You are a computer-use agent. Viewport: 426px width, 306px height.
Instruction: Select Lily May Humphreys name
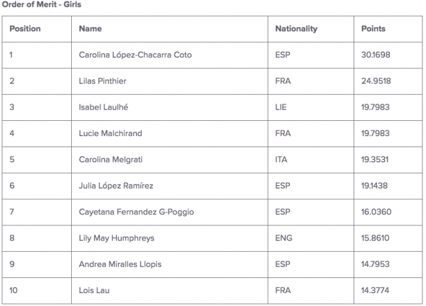click(x=117, y=238)
